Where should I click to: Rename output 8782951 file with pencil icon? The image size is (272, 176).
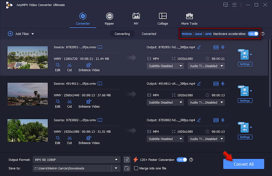(x=199, y=47)
